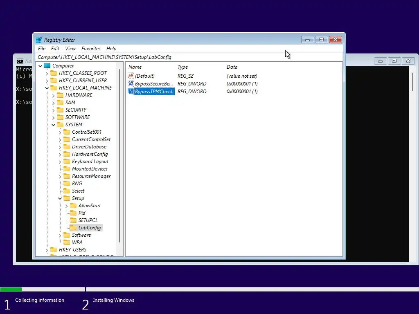Collapse the HKEY_LOCAL_MACHINE chevron
The width and height of the screenshot is (419, 314).
click(47, 88)
